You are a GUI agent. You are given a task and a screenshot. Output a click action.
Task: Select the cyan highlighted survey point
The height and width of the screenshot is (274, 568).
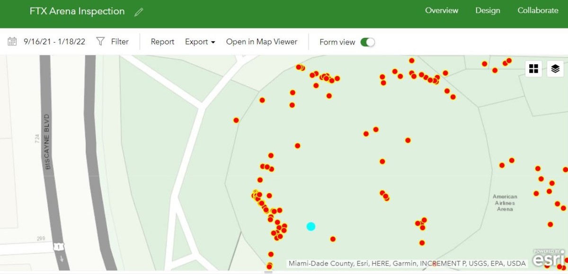311,226
